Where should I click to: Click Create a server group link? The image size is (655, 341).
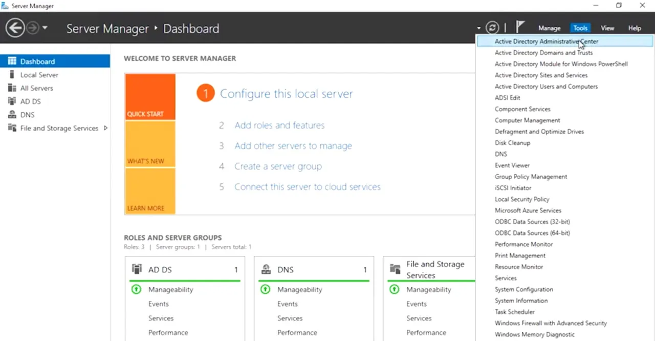(278, 166)
